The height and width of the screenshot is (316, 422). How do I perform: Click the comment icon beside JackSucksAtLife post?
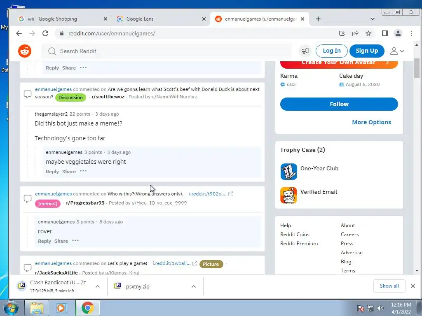(28, 268)
